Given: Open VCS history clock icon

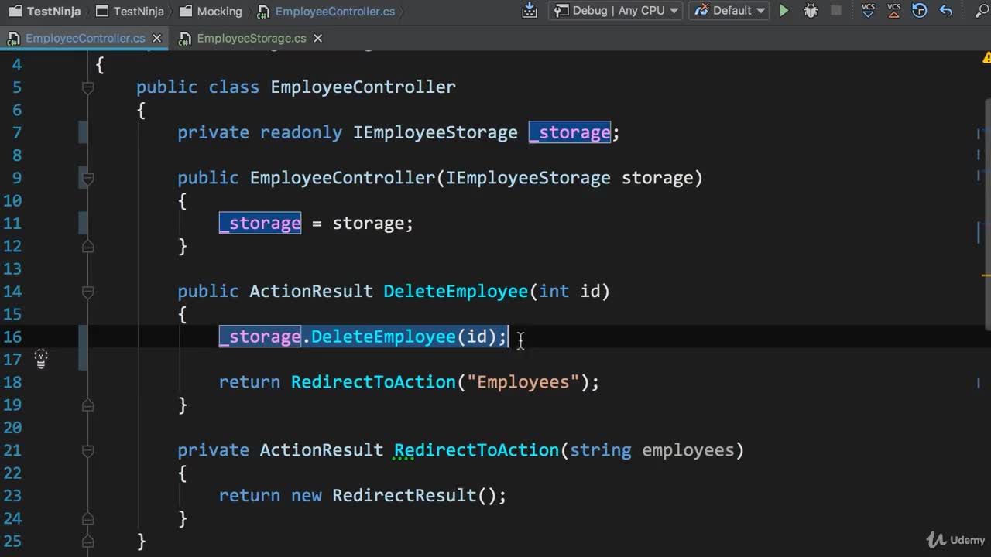Looking at the screenshot, I should (x=920, y=11).
